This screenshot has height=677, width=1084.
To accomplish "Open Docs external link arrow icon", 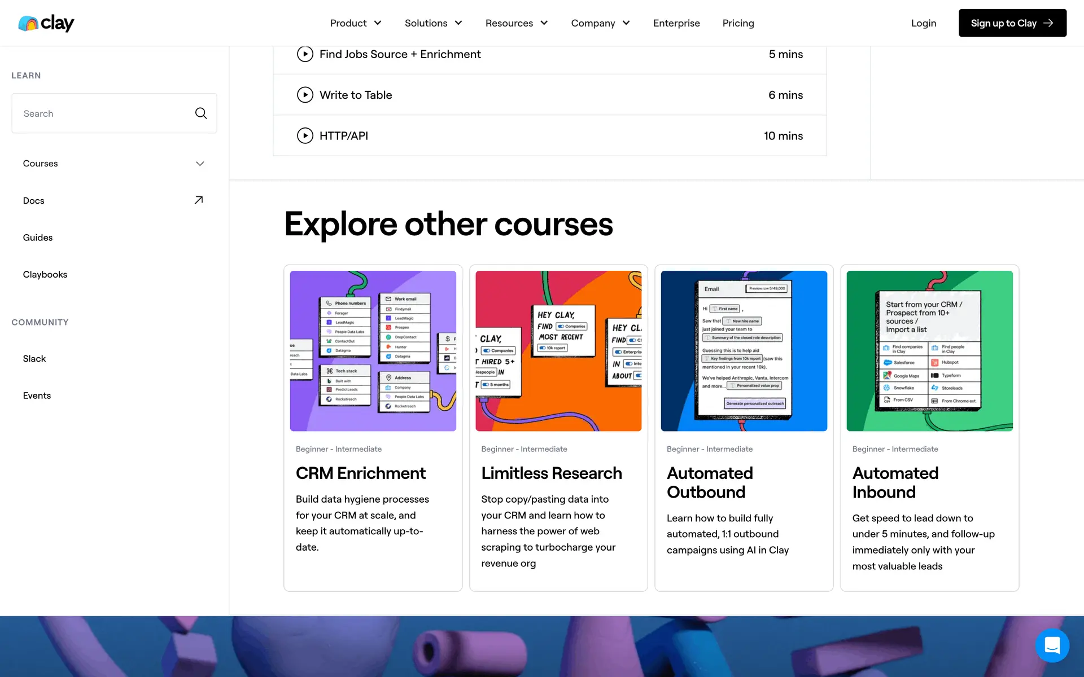I will click(198, 200).
